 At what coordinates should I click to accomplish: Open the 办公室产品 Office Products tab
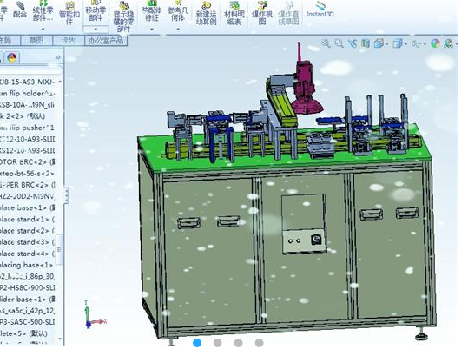(106, 40)
